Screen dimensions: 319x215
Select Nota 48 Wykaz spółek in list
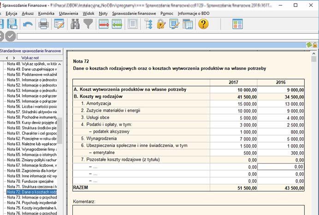click(32, 64)
